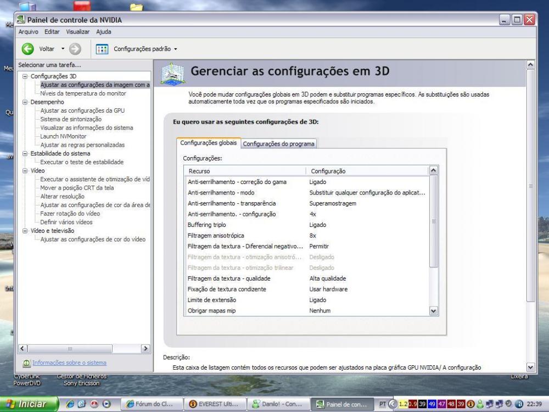Select Alterar resolução in the task tree
549x412 pixels.
coord(62,197)
